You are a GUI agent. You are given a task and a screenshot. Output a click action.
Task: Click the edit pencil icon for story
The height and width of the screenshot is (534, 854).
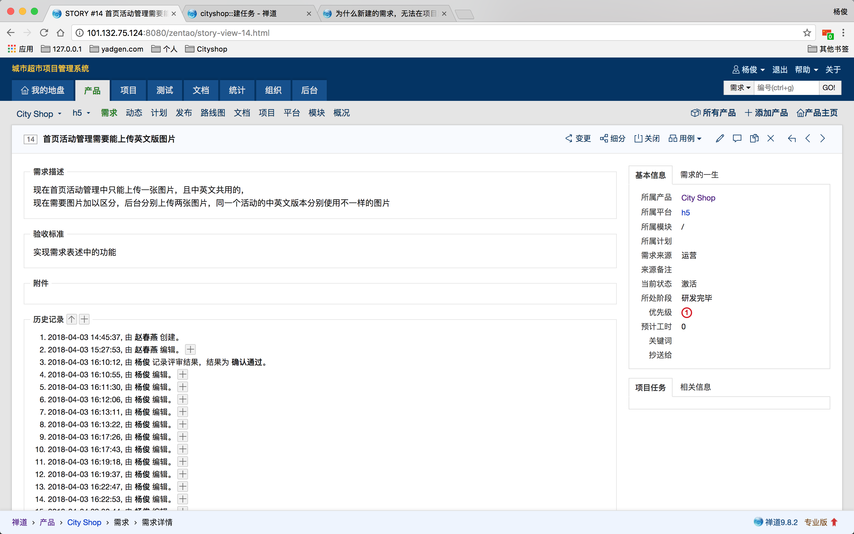[x=720, y=139]
